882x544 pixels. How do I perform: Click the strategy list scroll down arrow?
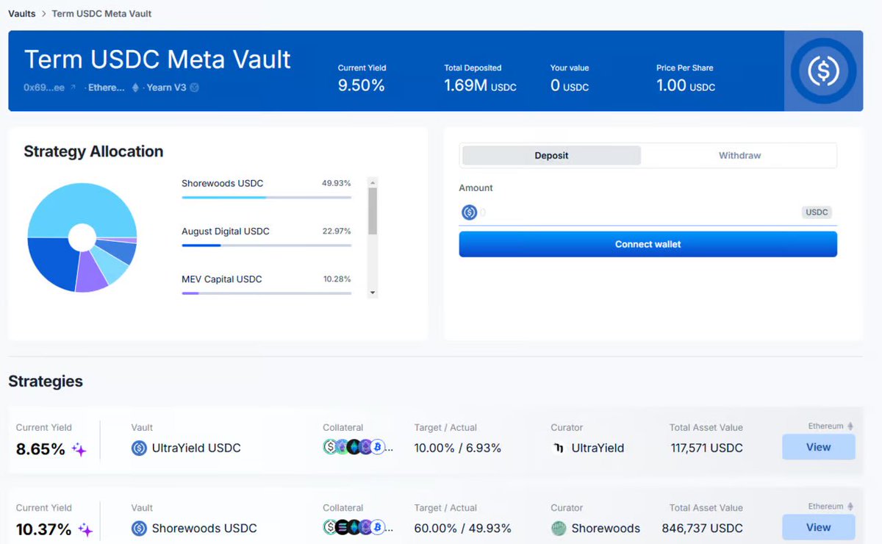coord(373,293)
